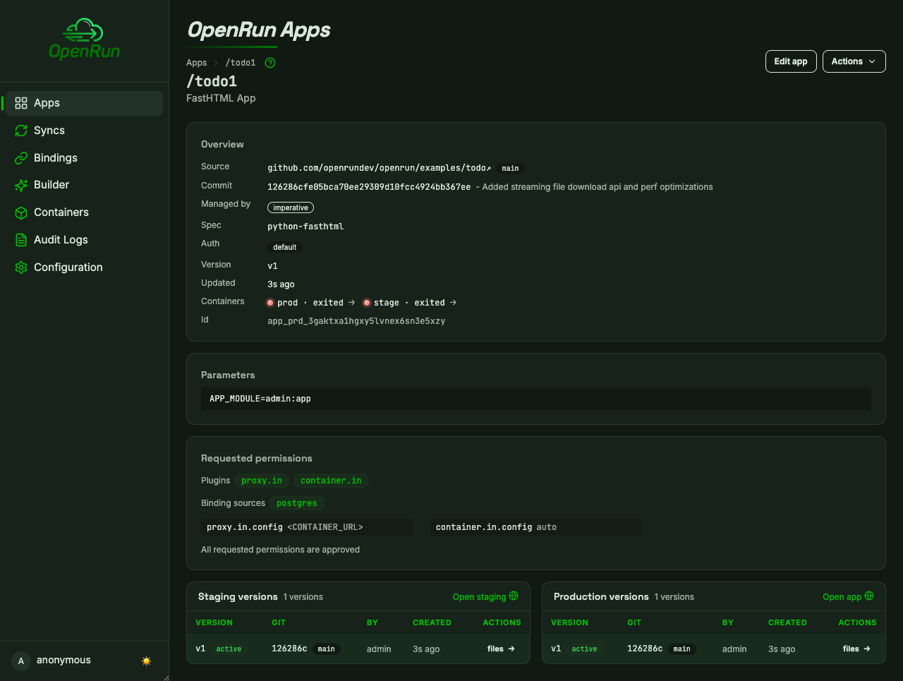Click the app id app_prd_3gaktxa1hgxy5lvnex6sn3e5xzy
The width and height of the screenshot is (903, 681).
[356, 320]
